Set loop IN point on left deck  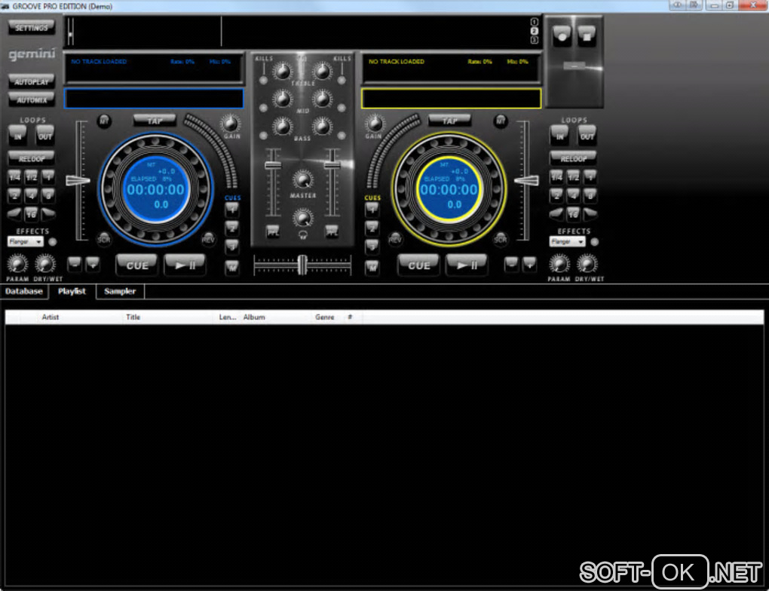[x=17, y=136]
